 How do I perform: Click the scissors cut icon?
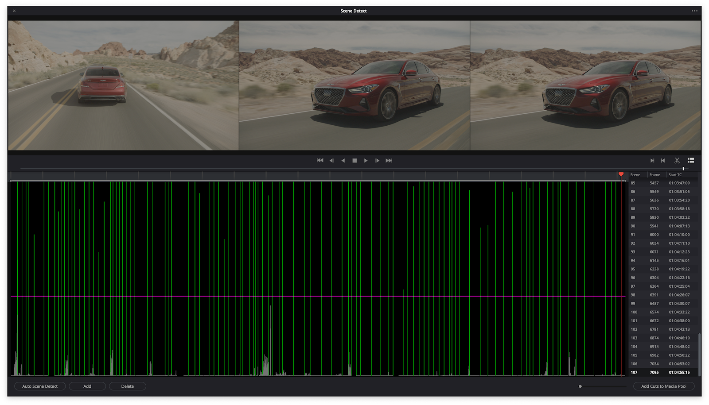click(677, 161)
